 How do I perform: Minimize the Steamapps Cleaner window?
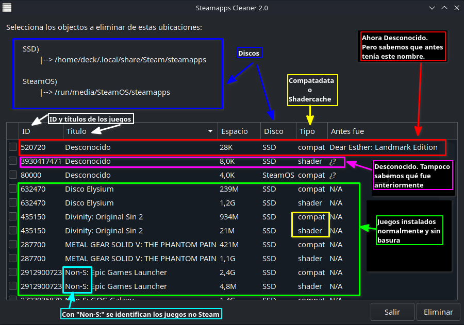click(x=432, y=8)
